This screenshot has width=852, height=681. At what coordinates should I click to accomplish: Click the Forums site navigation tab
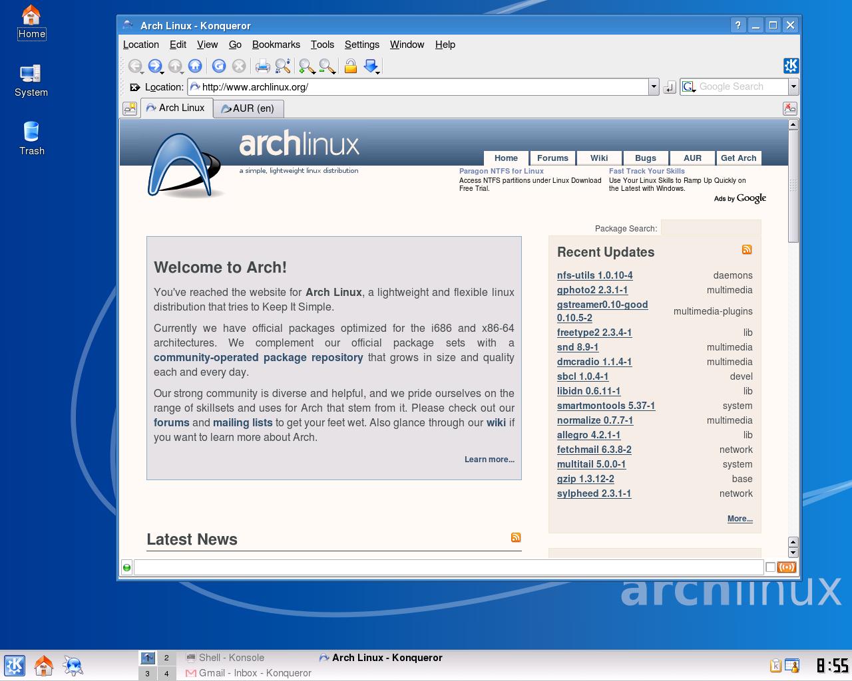(x=552, y=158)
